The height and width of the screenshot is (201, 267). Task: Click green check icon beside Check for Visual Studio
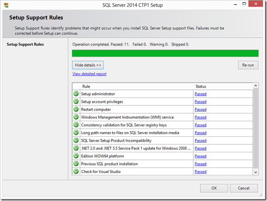[76, 171]
